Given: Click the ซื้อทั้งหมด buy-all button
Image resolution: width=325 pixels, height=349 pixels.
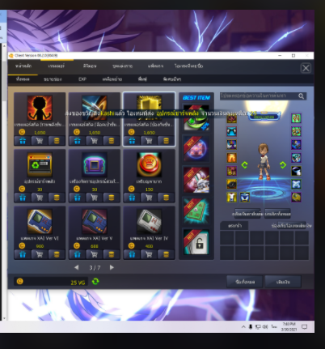Looking at the screenshot, I should point(245,282).
